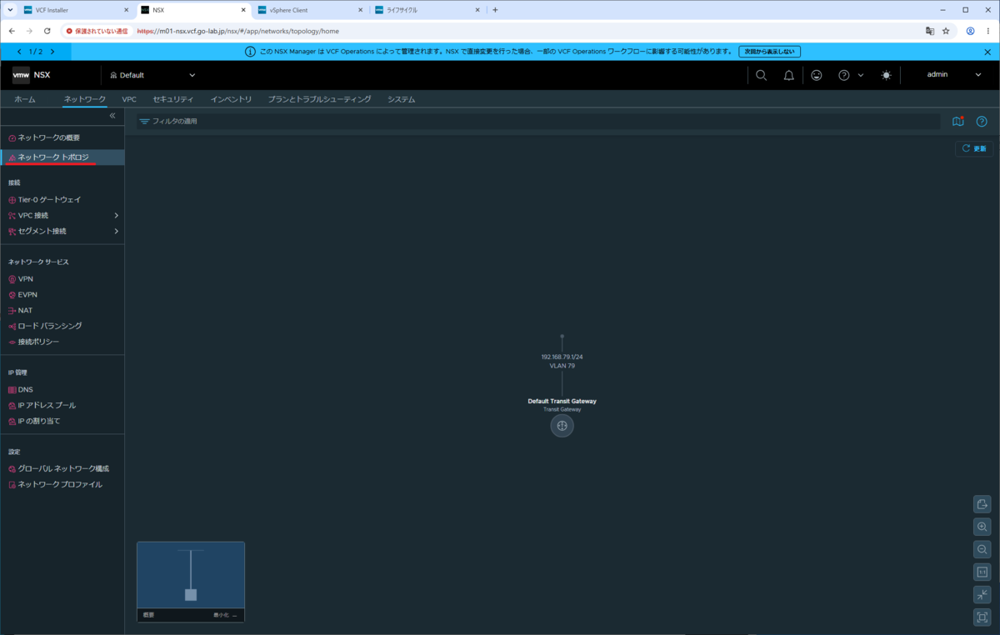Switch to the セキュリティ tab
This screenshot has width=1000, height=635.
[x=173, y=99]
